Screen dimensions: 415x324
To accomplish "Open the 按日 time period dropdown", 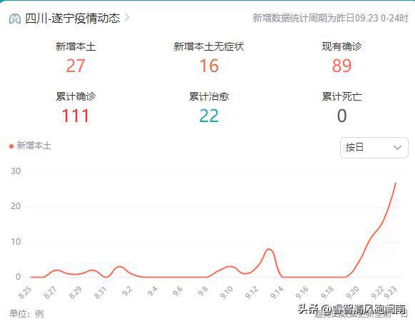I will pos(374,148).
